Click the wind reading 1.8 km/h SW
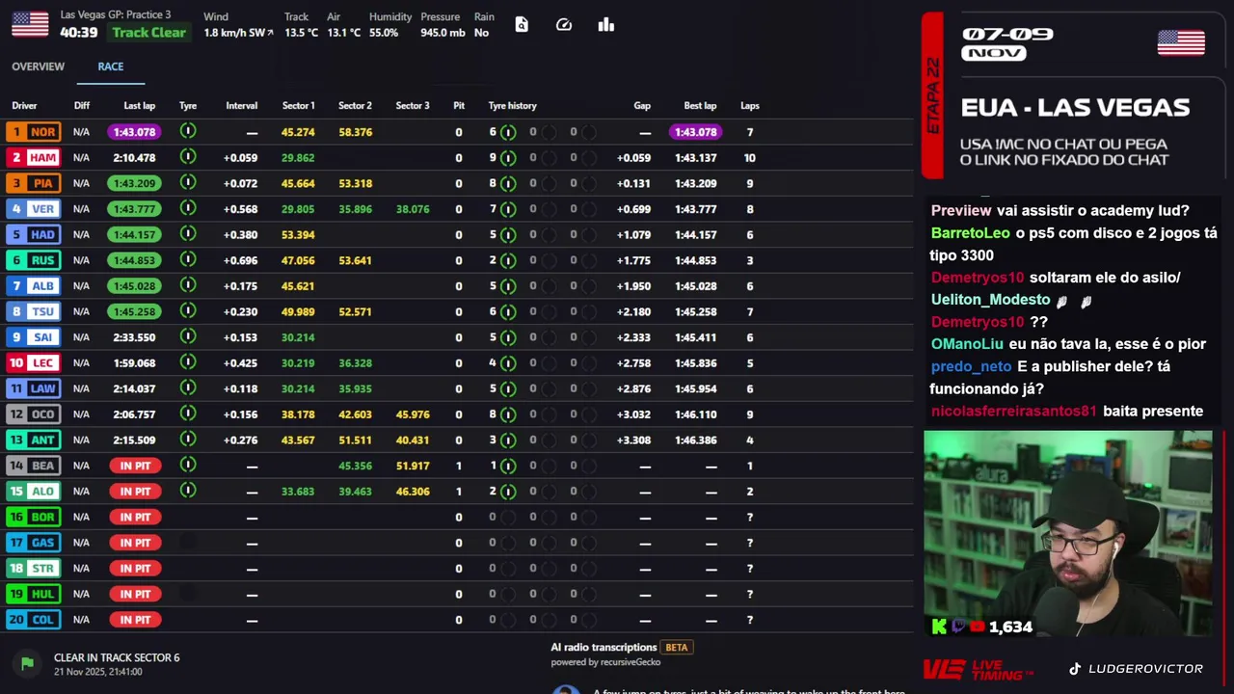 [x=238, y=33]
